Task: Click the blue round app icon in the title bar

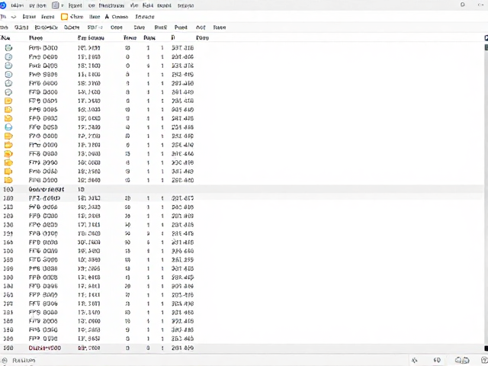Action: tap(3, 5)
